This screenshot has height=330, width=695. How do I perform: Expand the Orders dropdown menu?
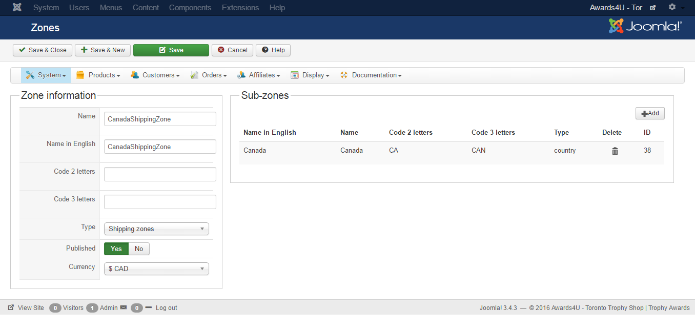209,75
